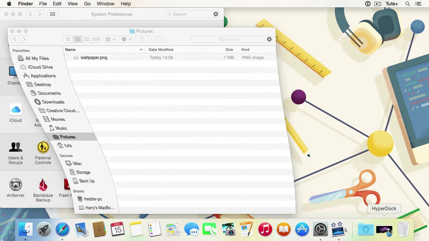The width and height of the screenshot is (429, 241).
Task: Open Action gear menu in Finder
Action: coord(126,39)
